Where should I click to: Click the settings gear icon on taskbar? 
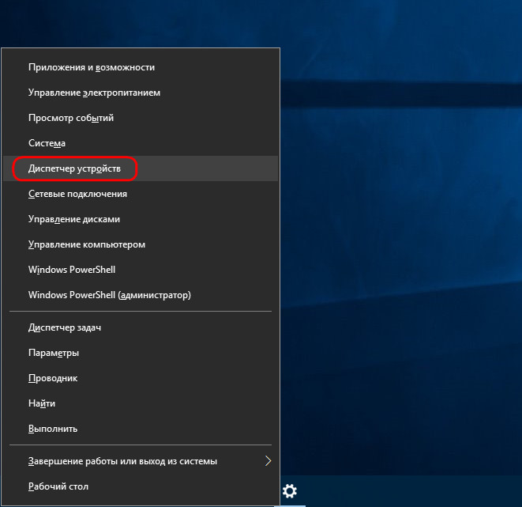tap(290, 491)
